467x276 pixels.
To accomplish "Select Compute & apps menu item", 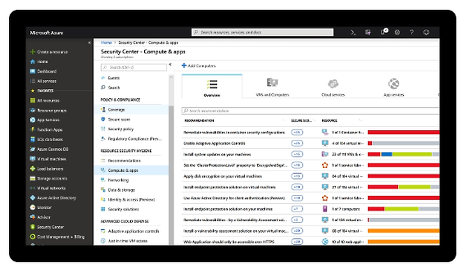I will [131, 170].
